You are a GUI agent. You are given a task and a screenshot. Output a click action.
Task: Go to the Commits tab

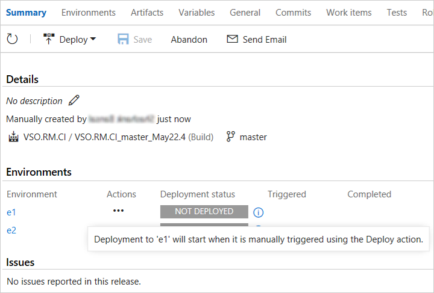point(293,13)
